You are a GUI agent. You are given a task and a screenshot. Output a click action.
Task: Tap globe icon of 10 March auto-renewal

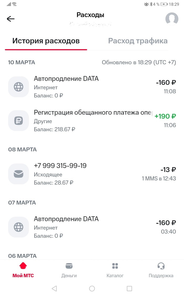point(18,87)
